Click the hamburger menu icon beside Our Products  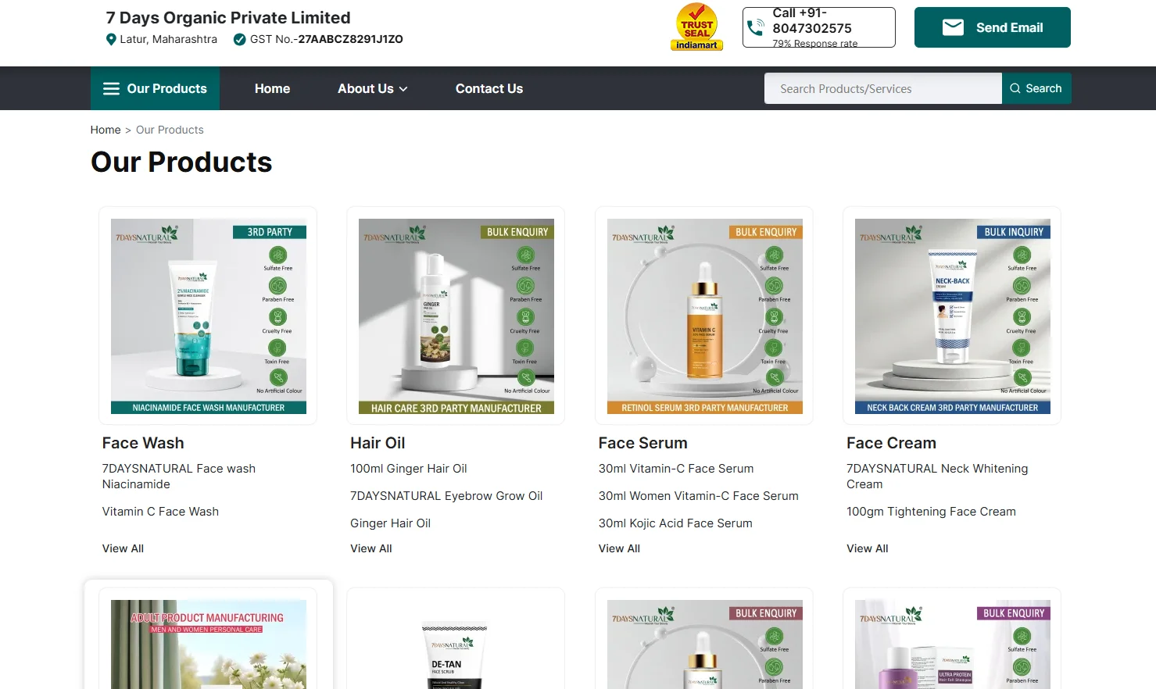pyautogui.click(x=112, y=89)
